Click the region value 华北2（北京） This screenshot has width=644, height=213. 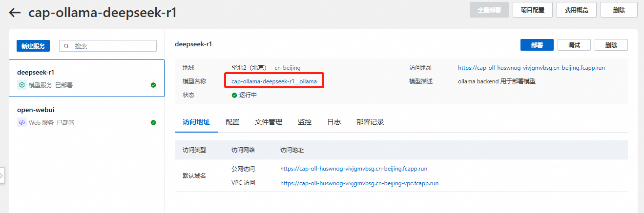tap(249, 68)
